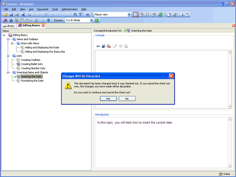
Task: Open the Document menu
Action: click(43, 9)
